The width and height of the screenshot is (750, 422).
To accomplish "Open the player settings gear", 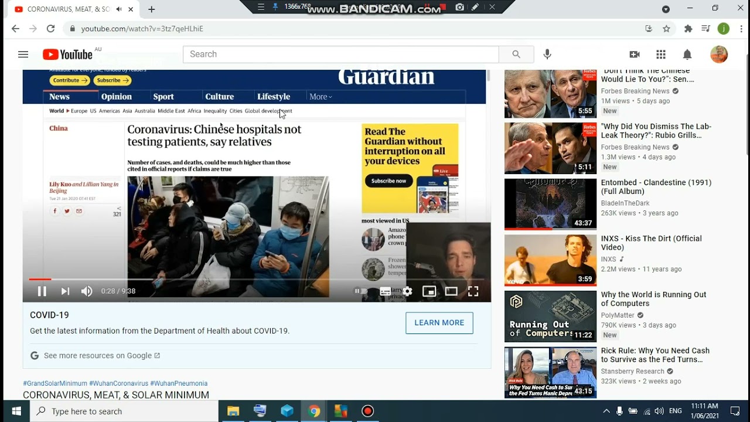I will click(407, 291).
